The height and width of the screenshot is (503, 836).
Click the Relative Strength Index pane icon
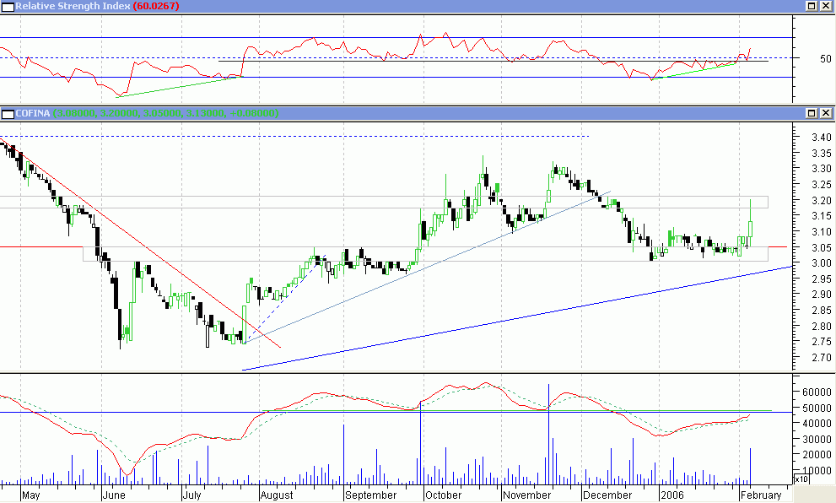pos(8,7)
